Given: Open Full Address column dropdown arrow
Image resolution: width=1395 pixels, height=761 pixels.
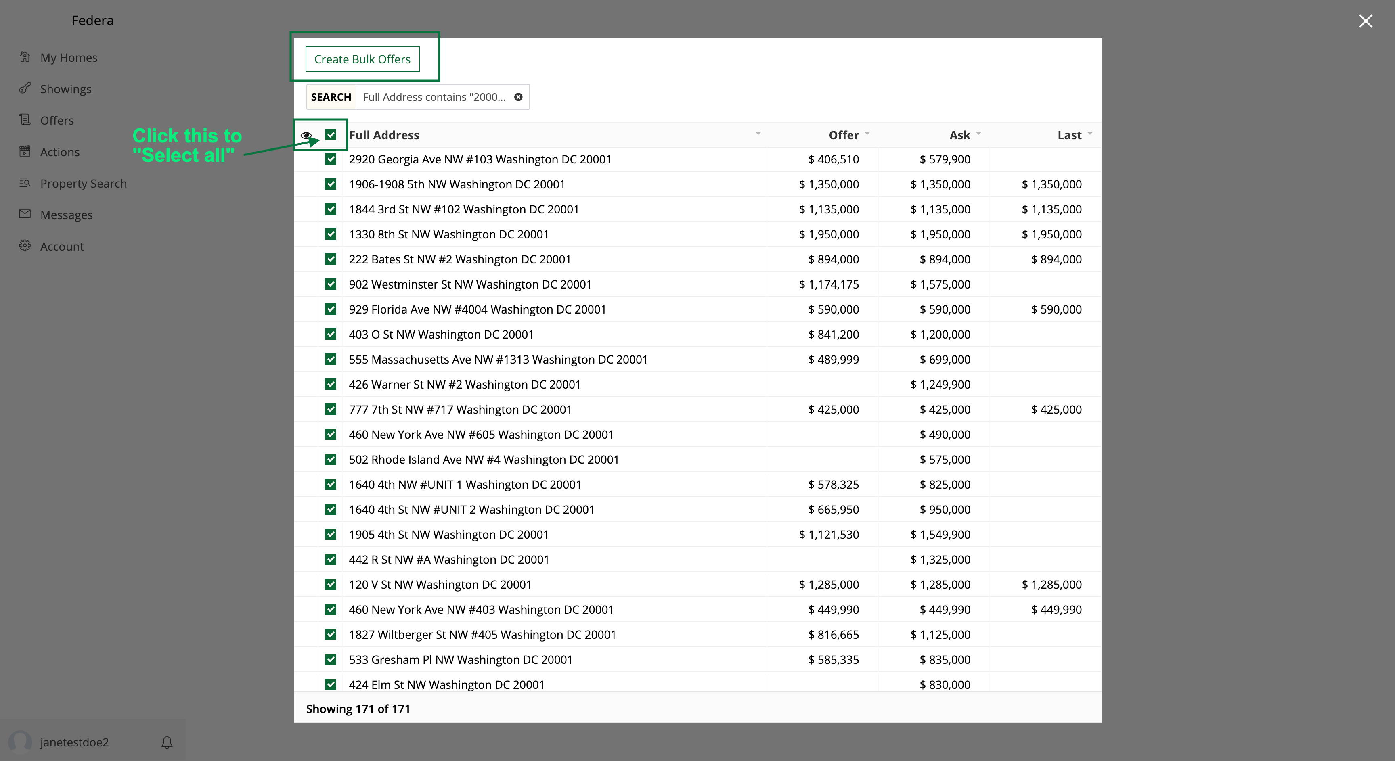Looking at the screenshot, I should click(x=758, y=133).
